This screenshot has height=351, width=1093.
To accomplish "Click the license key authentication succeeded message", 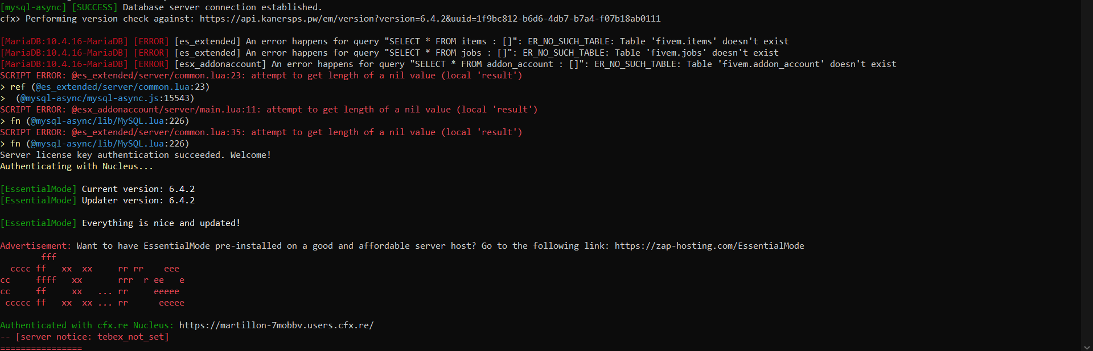I will [135, 155].
